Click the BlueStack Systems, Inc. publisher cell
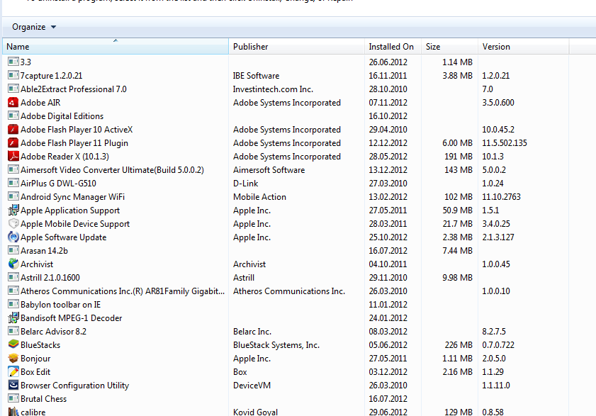596x416 pixels. pos(276,345)
